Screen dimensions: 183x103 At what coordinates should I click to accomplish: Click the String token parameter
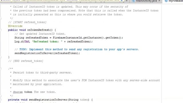pyautogui.click(x=78, y=100)
